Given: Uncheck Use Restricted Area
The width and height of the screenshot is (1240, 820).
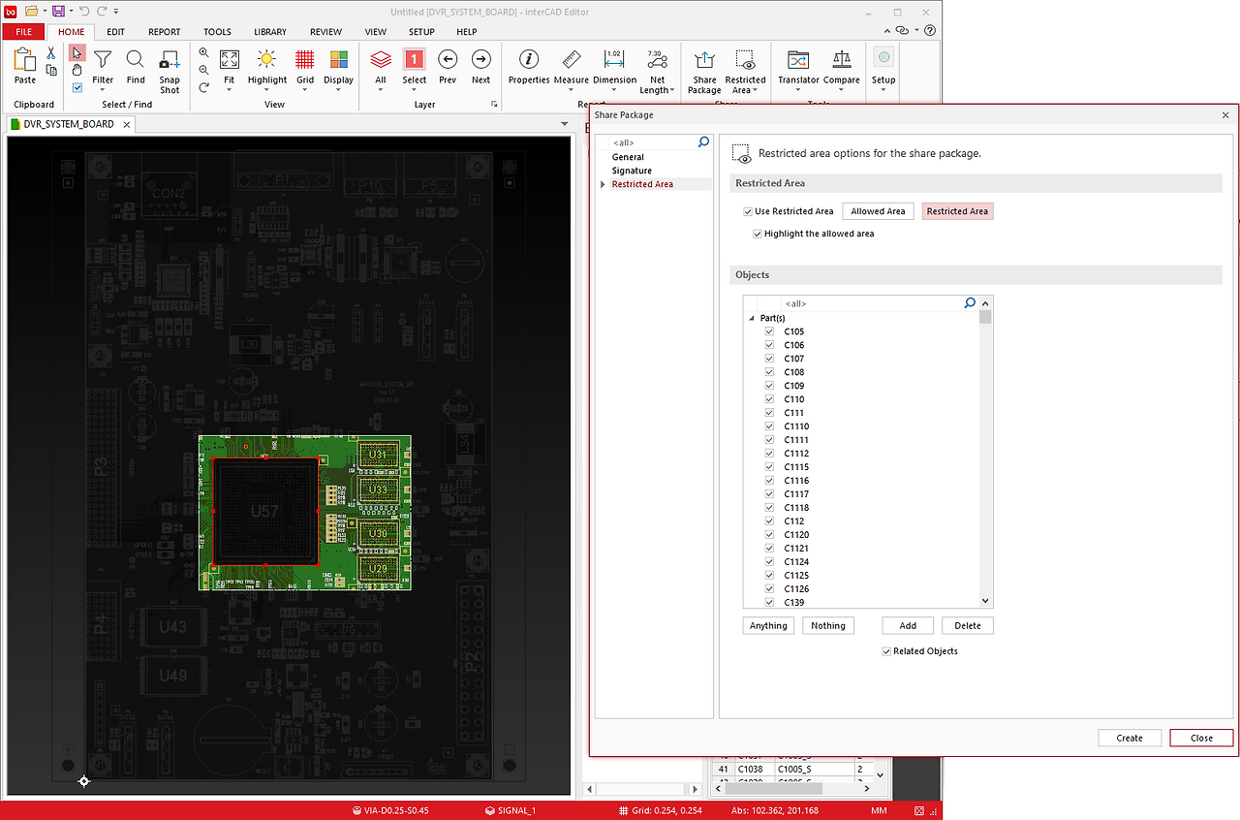Looking at the screenshot, I should click(x=748, y=210).
